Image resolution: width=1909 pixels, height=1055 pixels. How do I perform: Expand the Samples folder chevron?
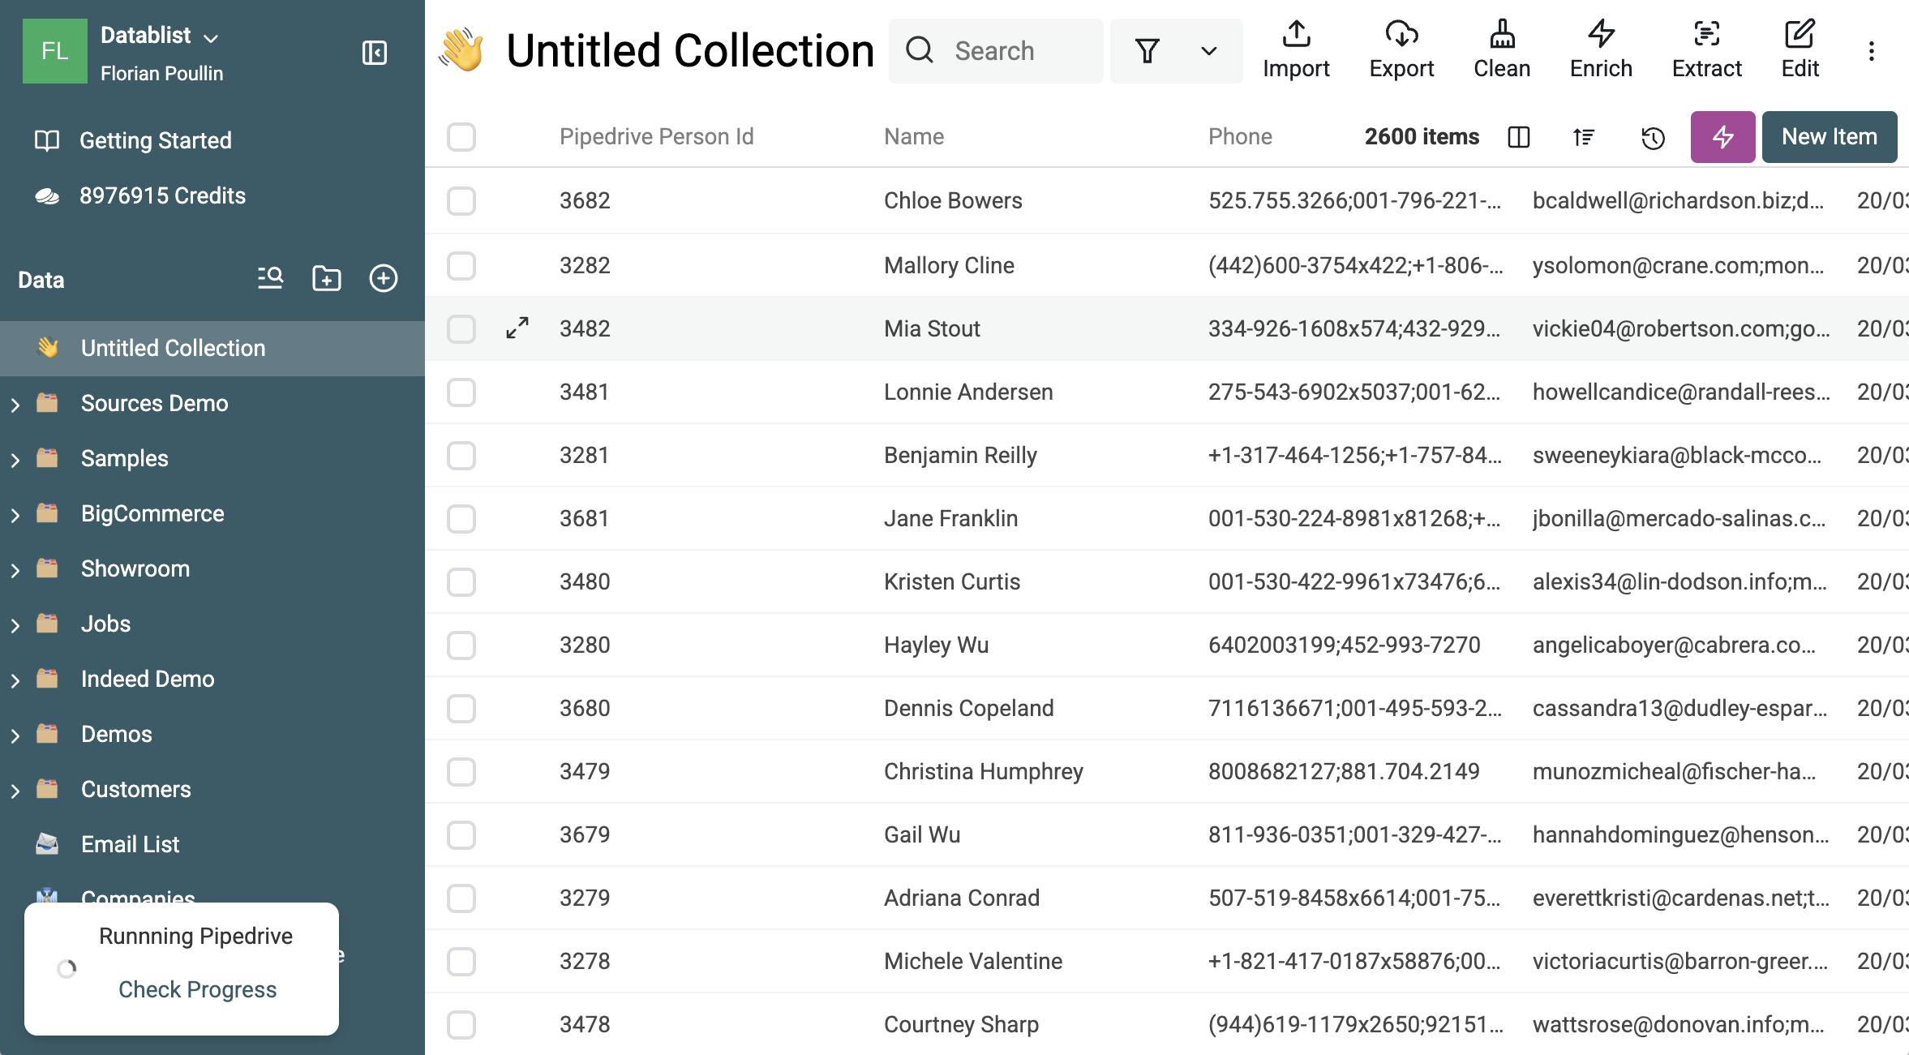(x=15, y=459)
